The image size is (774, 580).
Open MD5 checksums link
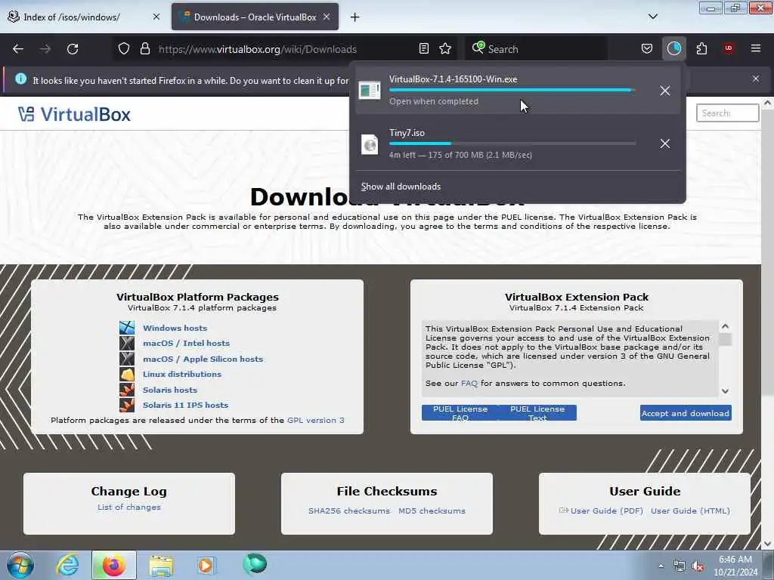click(x=432, y=511)
